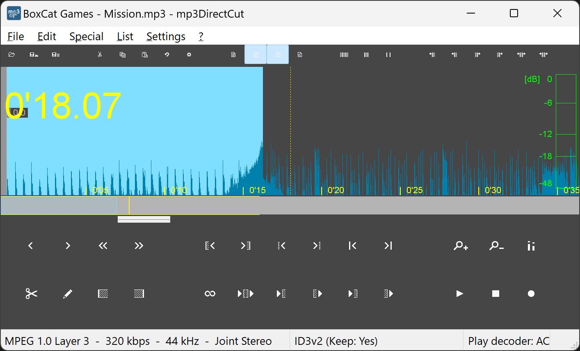
Task: Click the play-to-hatched-bar button, third in bottom row
Action: [x=281, y=294]
